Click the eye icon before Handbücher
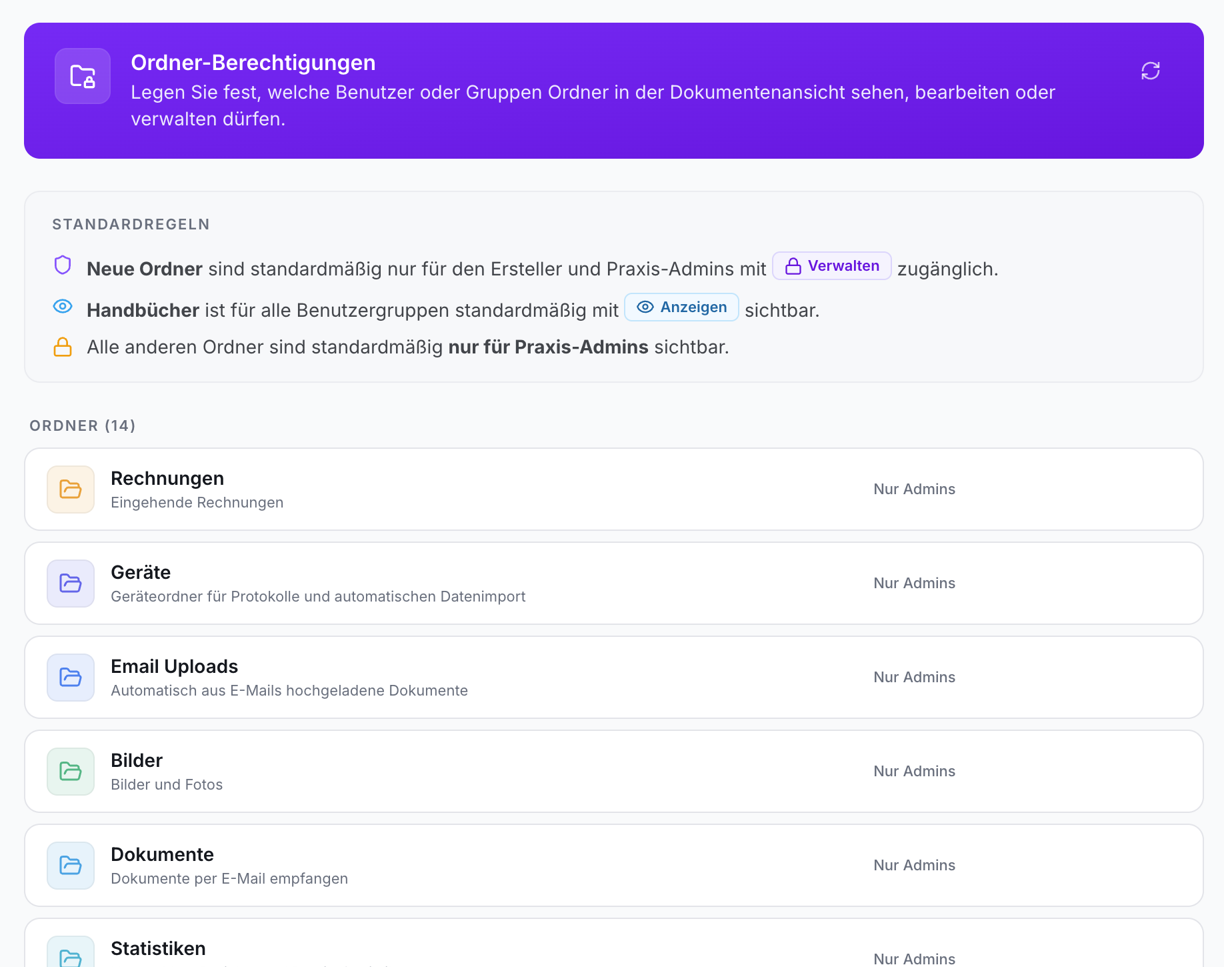This screenshot has height=967, width=1224. tap(63, 307)
